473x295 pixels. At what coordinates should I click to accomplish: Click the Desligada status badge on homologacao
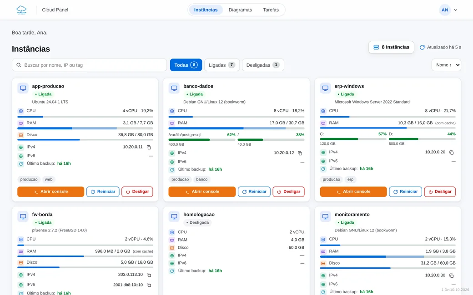[197, 223]
